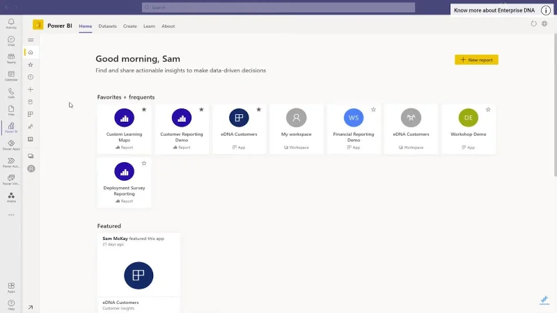
Task: Open the Apps store icon
Action: [x=11, y=287]
